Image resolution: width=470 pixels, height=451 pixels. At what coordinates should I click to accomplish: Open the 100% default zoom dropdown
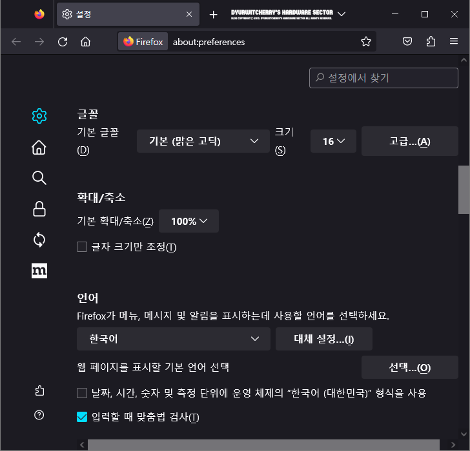189,221
